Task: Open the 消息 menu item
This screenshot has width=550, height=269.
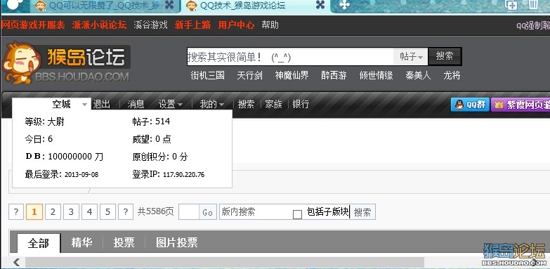Action: click(136, 104)
